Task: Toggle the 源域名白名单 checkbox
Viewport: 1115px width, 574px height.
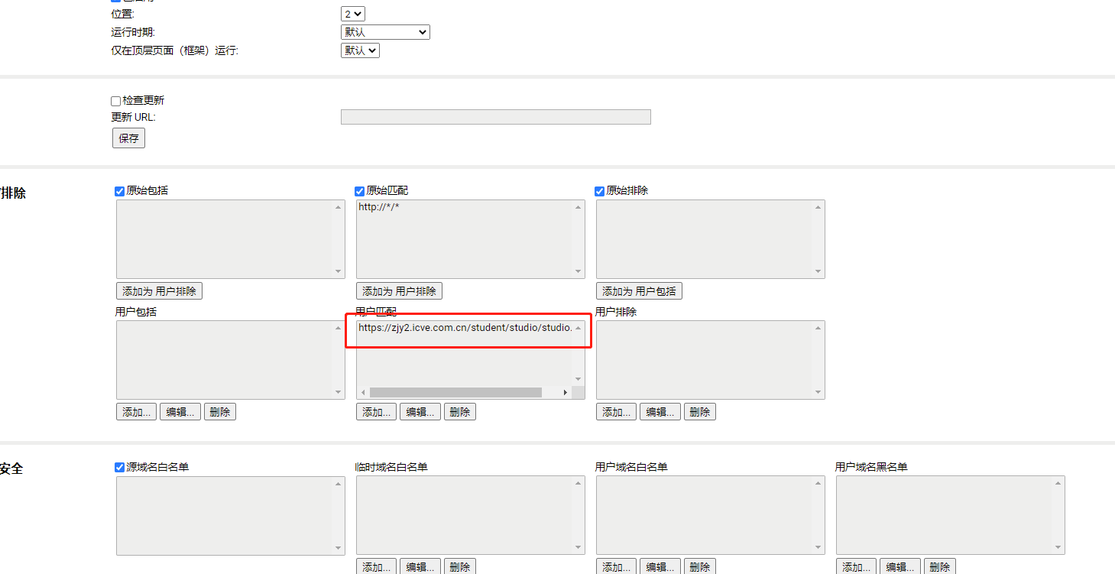Action: pos(119,467)
